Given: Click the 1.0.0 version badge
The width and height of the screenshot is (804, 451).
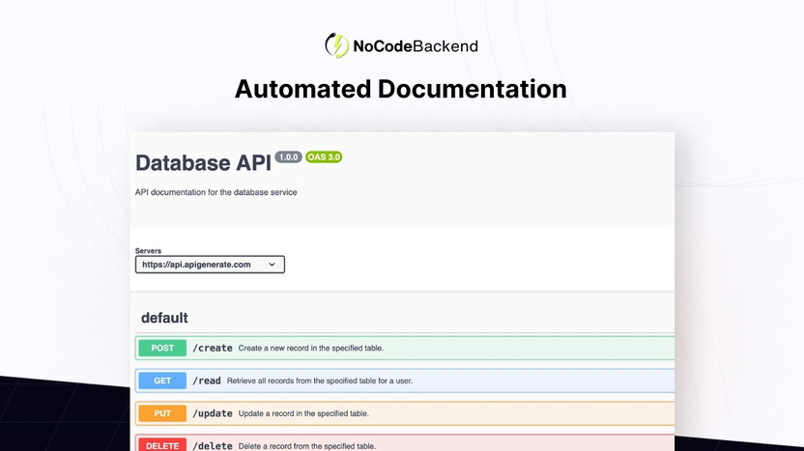Looking at the screenshot, I should click(288, 156).
